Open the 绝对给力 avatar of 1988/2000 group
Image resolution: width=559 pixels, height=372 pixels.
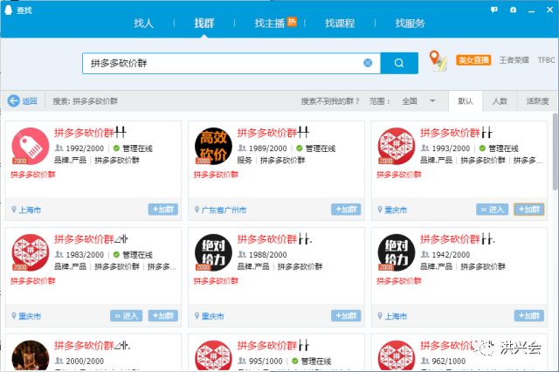tap(213, 252)
